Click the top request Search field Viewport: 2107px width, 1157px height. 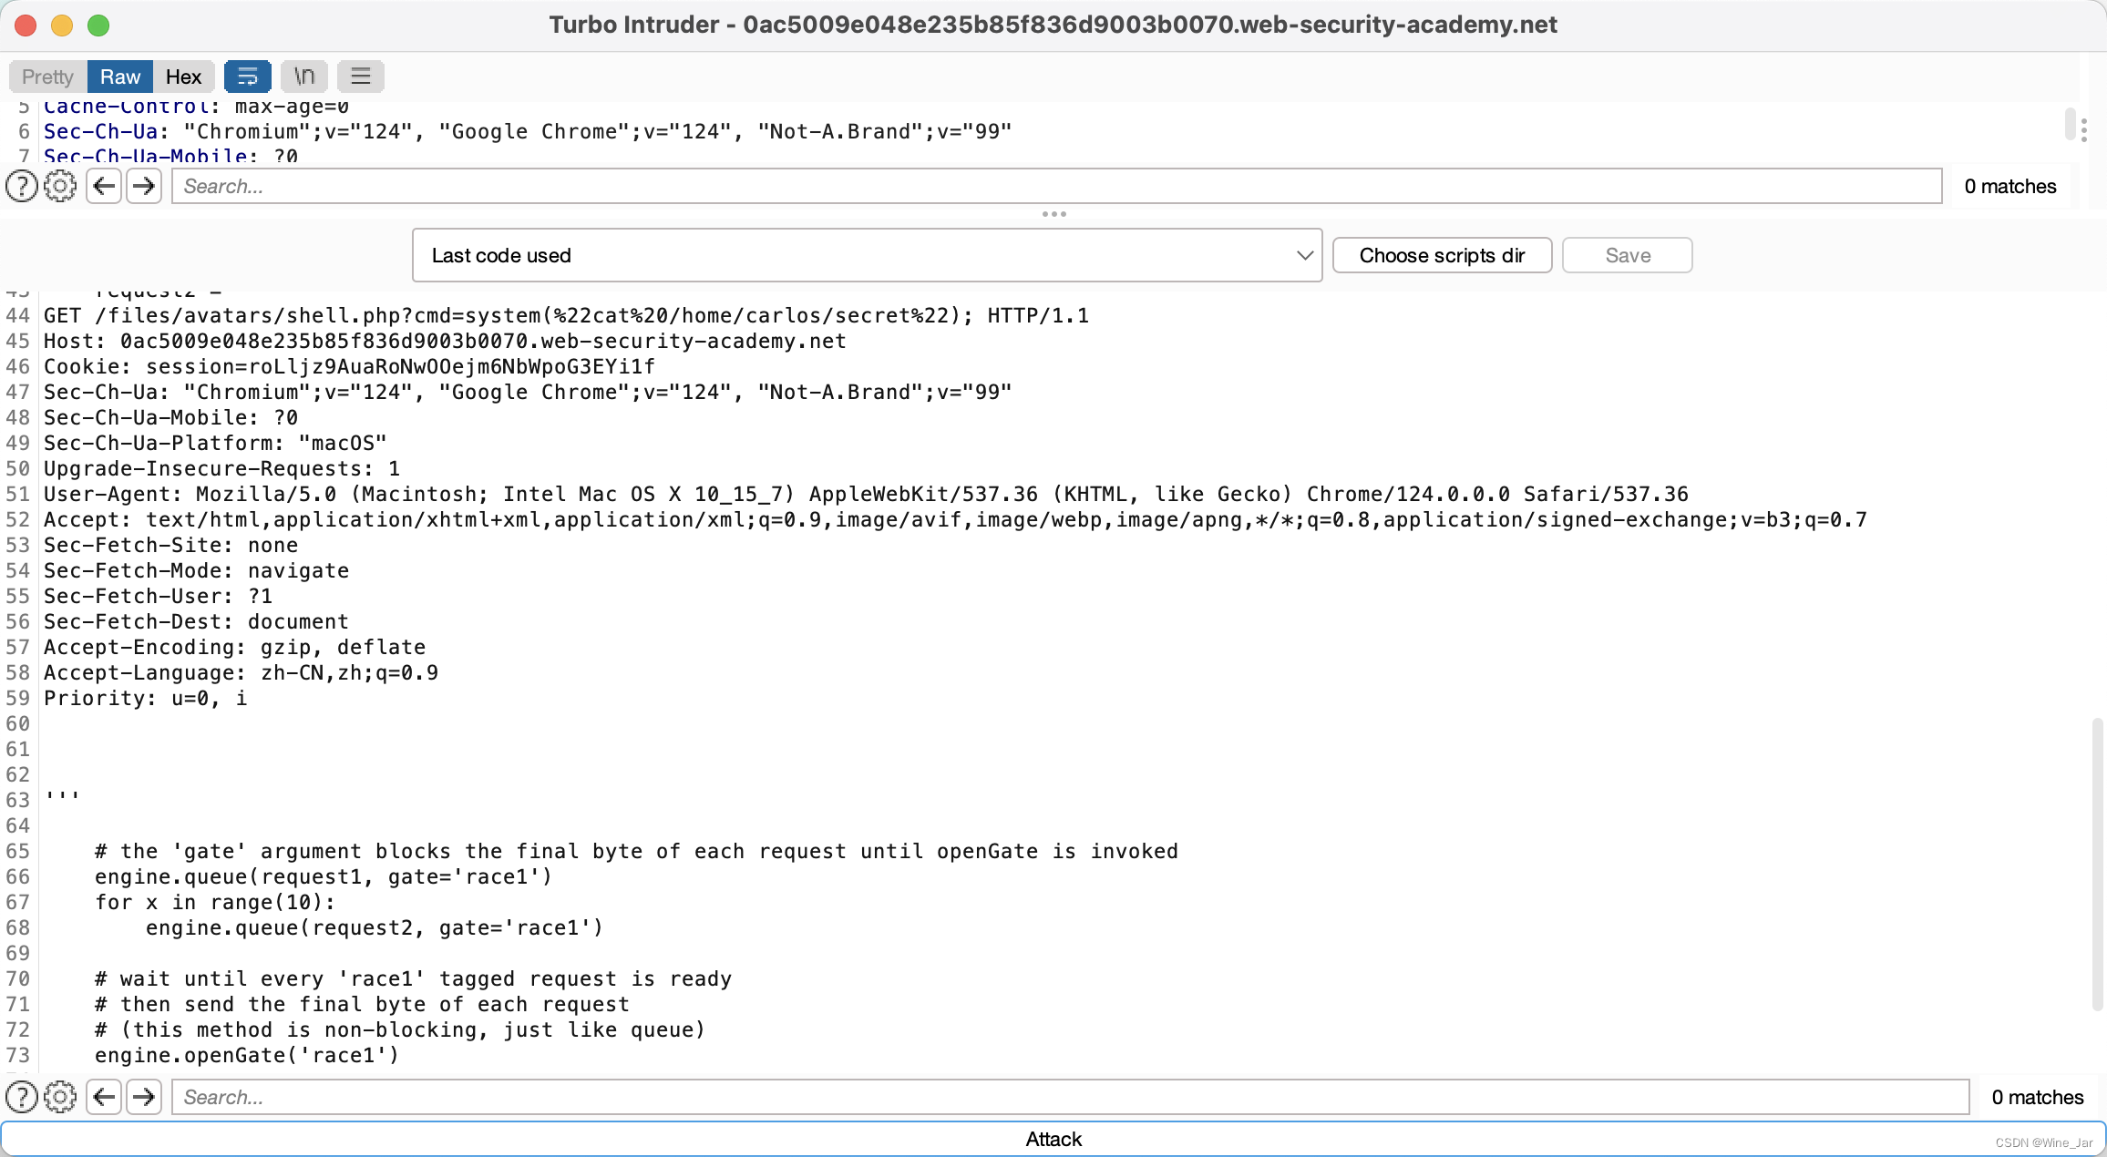tap(1055, 187)
